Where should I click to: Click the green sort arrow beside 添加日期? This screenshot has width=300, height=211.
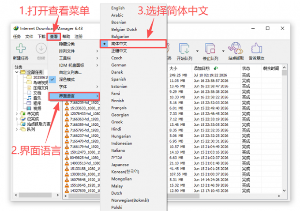tap(216, 68)
